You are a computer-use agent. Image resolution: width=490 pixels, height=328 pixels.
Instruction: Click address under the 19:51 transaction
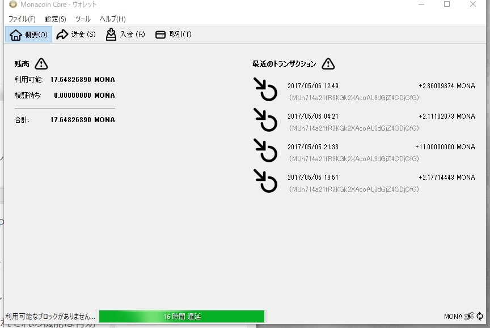[354, 189]
